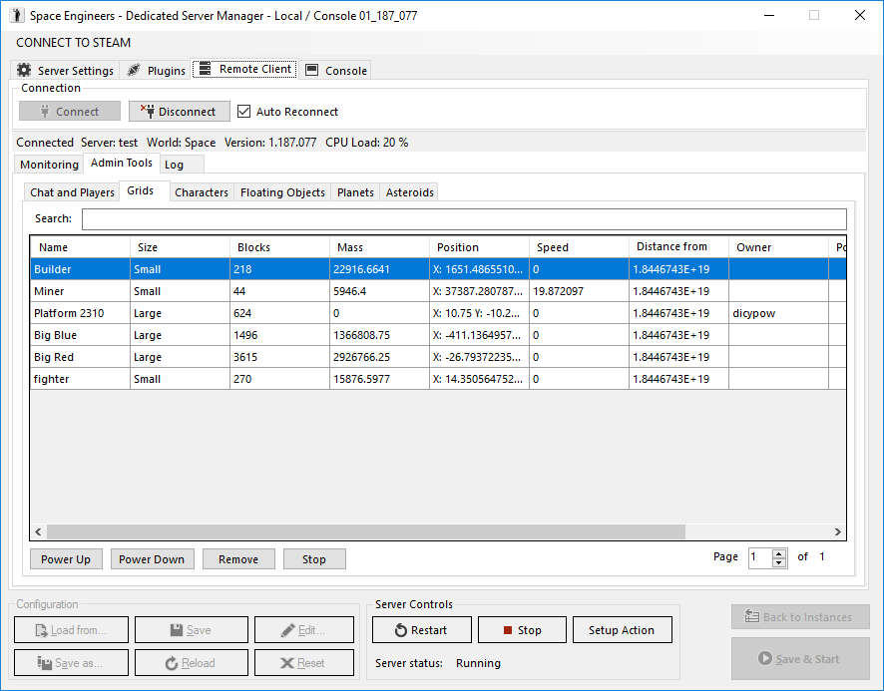884x691 pixels.
Task: Click into the Search input field
Action: [x=464, y=219]
